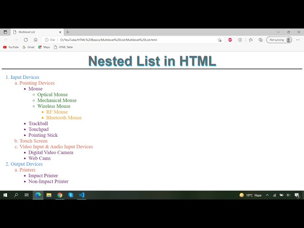Click the browser Forward arrow
This screenshot has height=228, width=304.
16,40
